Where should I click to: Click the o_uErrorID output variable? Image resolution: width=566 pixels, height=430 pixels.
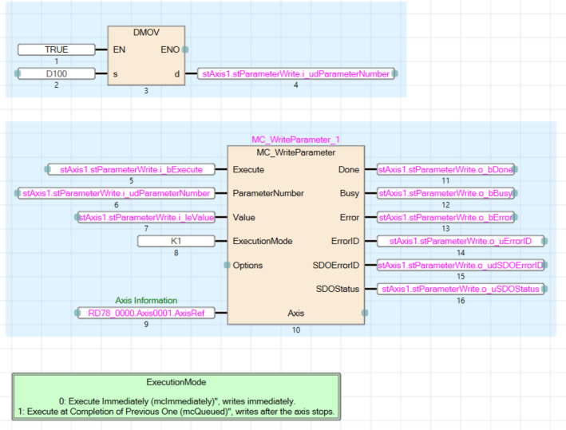click(x=461, y=241)
